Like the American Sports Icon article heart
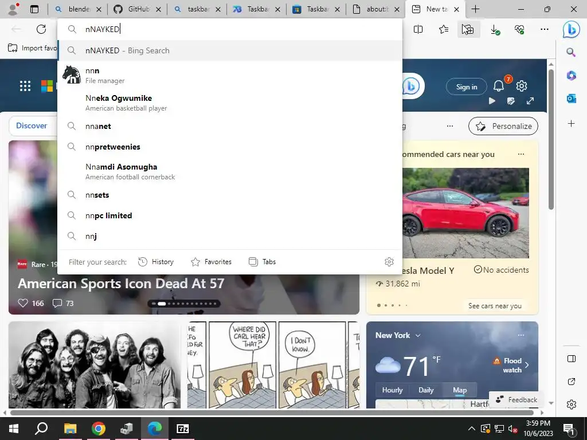The width and height of the screenshot is (587, 440). (x=23, y=303)
